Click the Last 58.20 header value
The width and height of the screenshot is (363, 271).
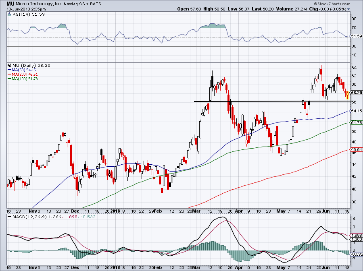(263, 9)
